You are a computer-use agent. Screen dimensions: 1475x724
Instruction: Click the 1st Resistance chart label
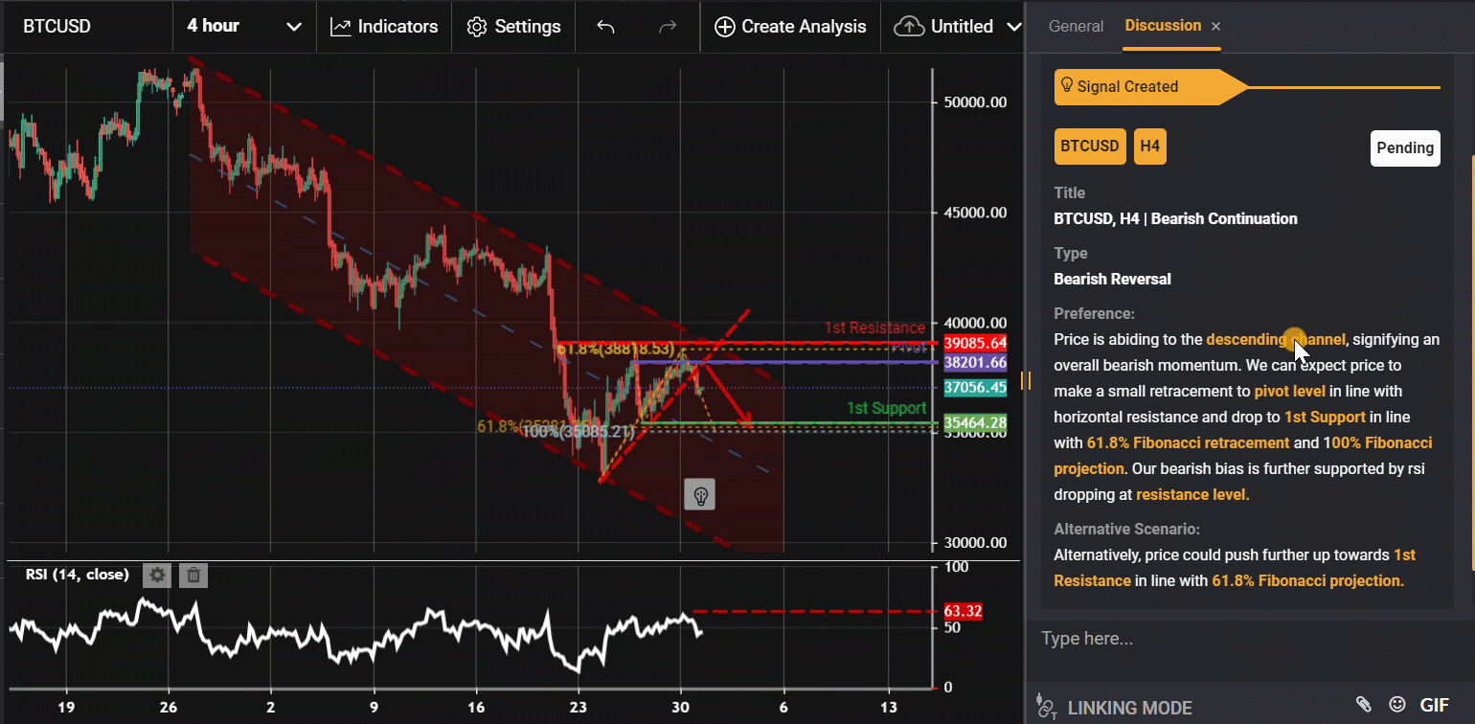[874, 328]
